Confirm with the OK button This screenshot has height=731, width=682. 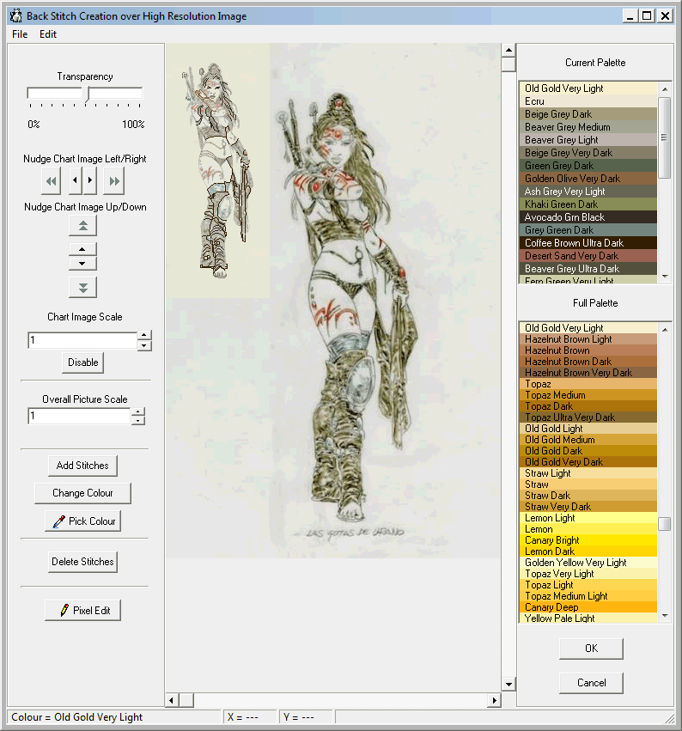pos(591,649)
